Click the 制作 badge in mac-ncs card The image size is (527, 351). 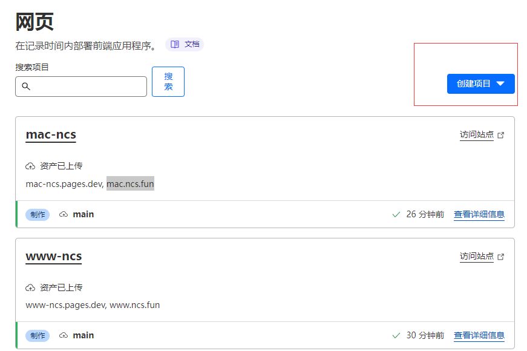38,214
